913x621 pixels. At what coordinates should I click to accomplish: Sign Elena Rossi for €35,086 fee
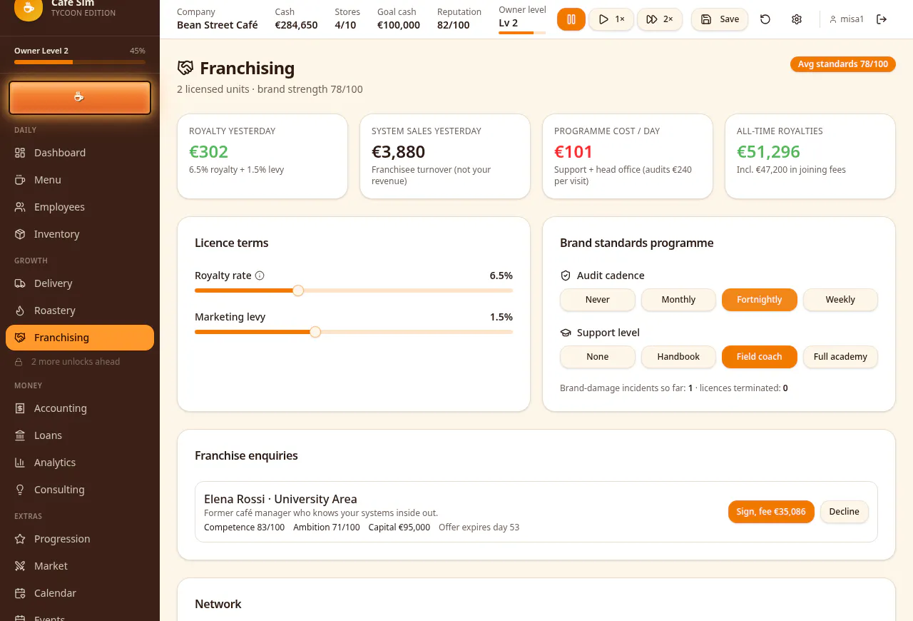pyautogui.click(x=771, y=512)
